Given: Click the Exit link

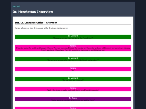Looking at the screenshot, I should [x=19, y=6].
